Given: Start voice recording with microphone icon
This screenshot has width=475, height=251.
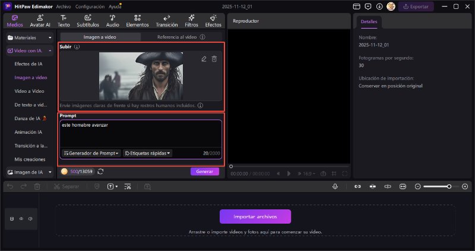Looking at the screenshot, I should pyautogui.click(x=335, y=186).
